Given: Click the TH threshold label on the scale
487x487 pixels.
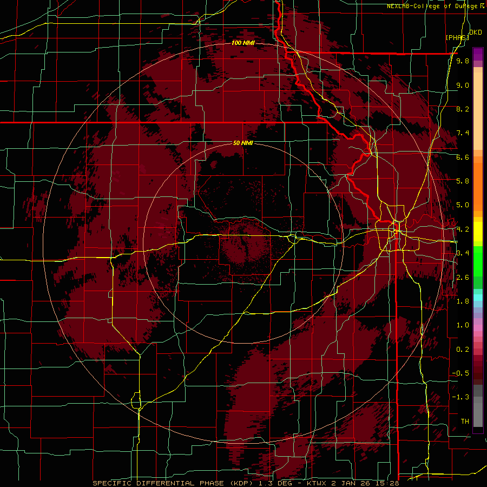Looking at the screenshot, I should [x=465, y=421].
